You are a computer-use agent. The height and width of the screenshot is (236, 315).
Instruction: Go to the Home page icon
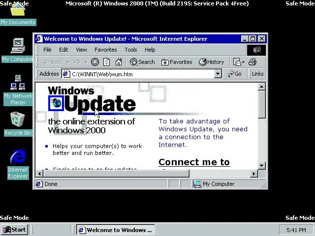[119, 62]
